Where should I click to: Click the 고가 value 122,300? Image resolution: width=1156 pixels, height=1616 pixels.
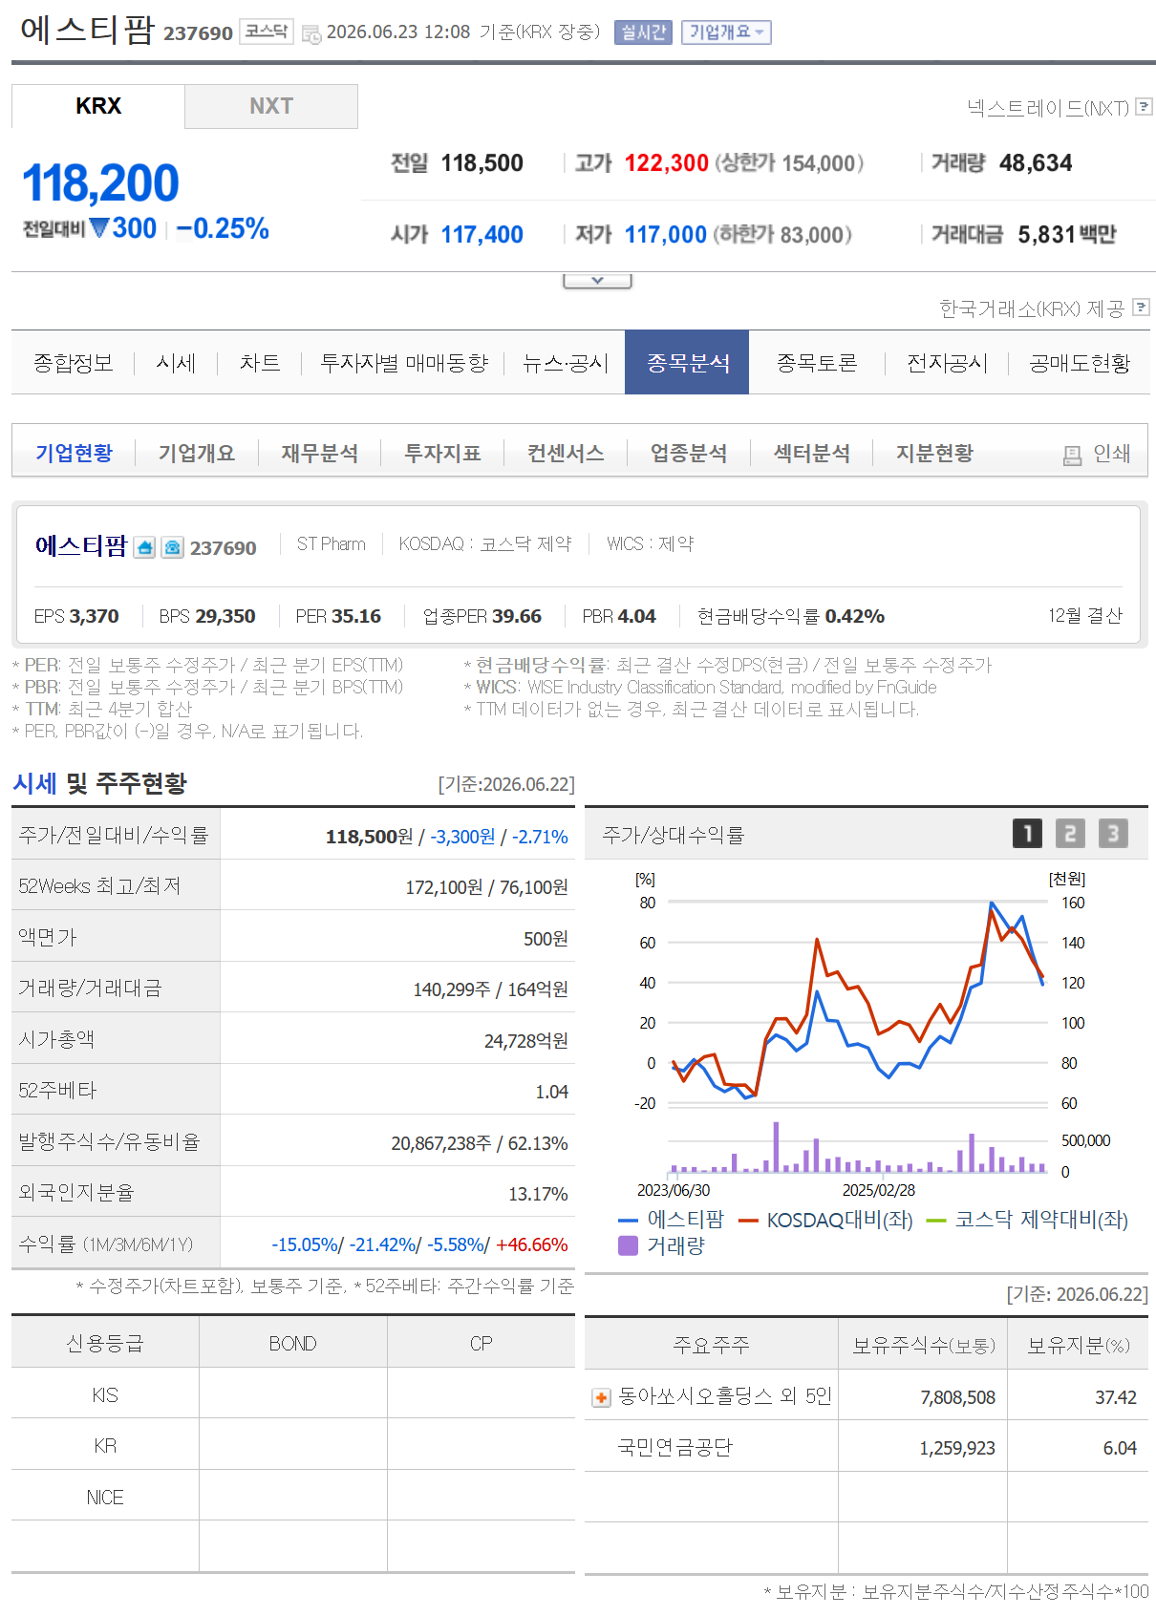pos(667,163)
